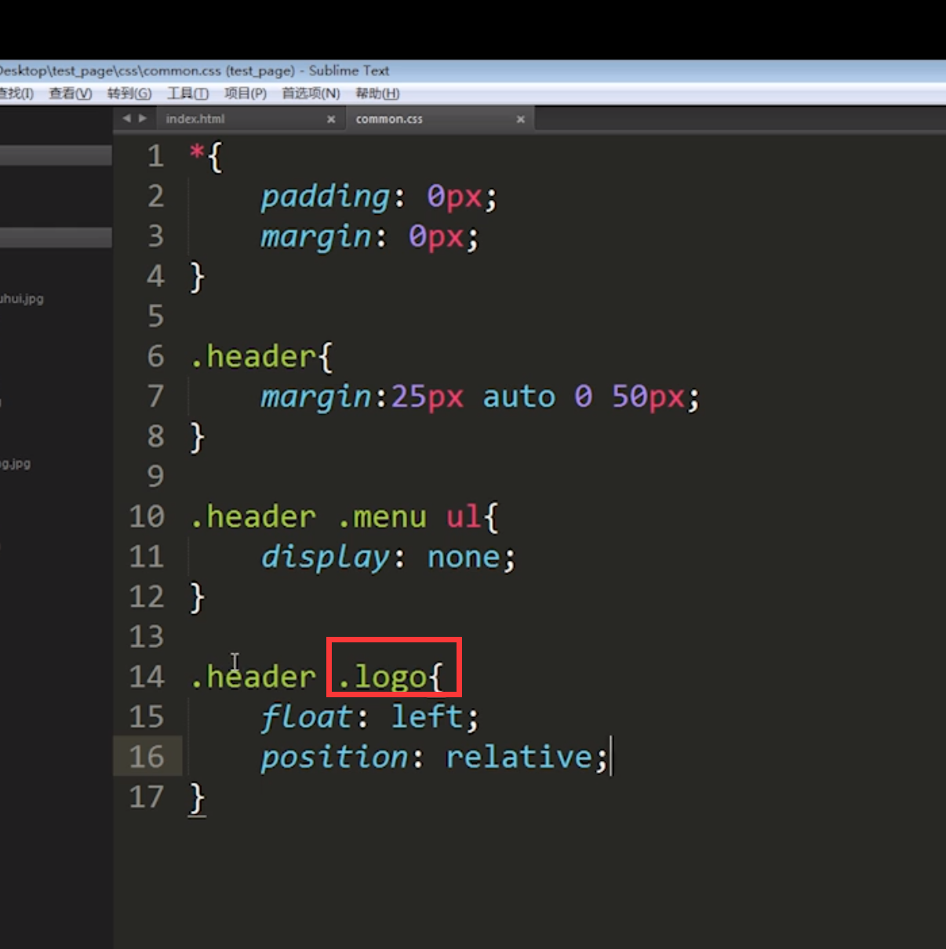The width and height of the screenshot is (946, 949).
Task: Click the left tab-scroll arrow
Action: [126, 118]
